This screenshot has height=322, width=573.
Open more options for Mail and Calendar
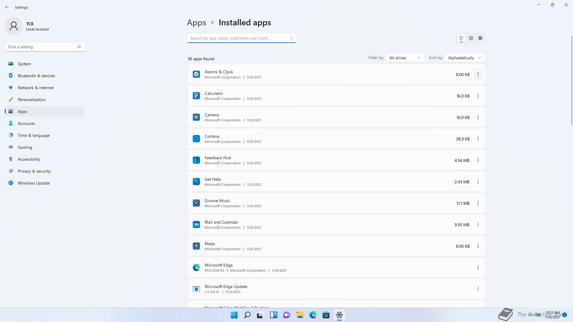pos(478,225)
